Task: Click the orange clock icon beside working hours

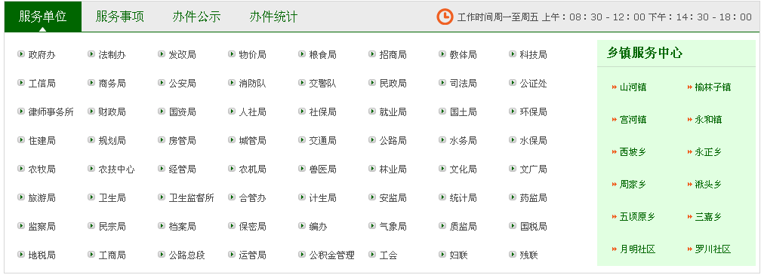Action: pyautogui.click(x=445, y=17)
